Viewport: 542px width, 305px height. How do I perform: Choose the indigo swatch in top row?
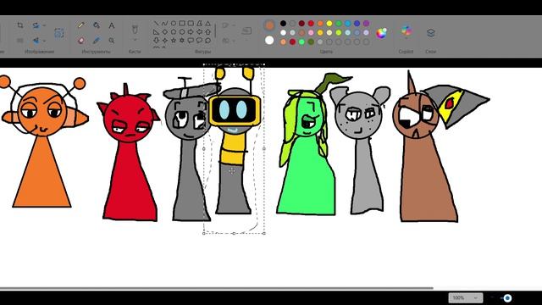tap(357, 24)
